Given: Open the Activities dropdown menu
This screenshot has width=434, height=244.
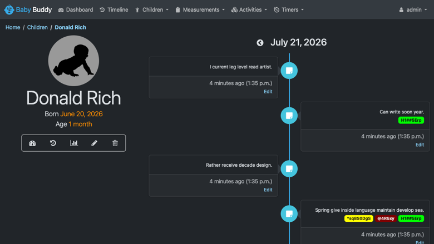Looking at the screenshot, I should (x=249, y=9).
